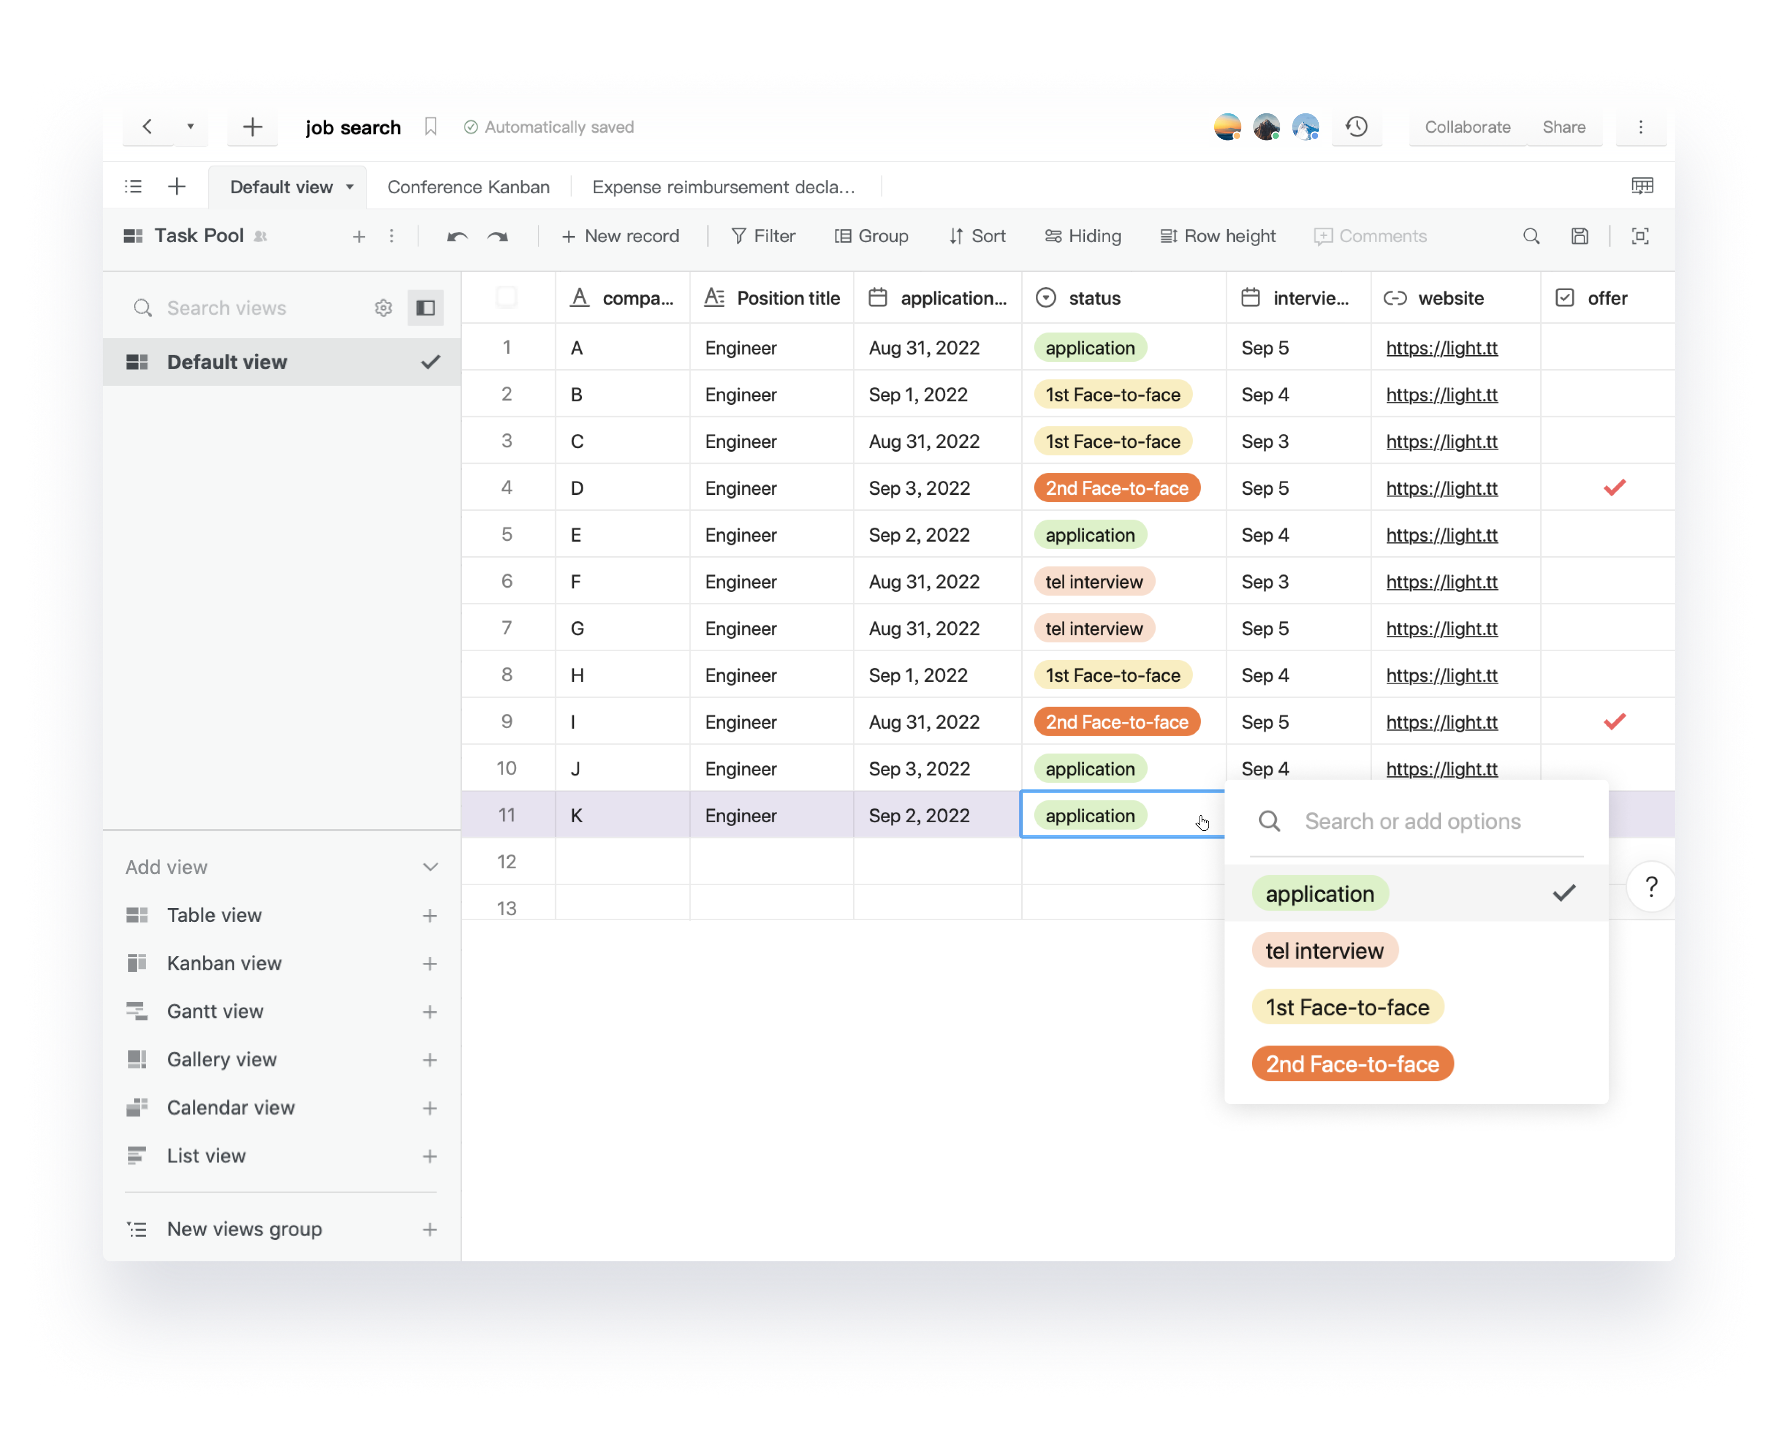The image size is (1782, 1430).
Task: Collapse the views sidebar panel icon
Action: [x=426, y=307]
